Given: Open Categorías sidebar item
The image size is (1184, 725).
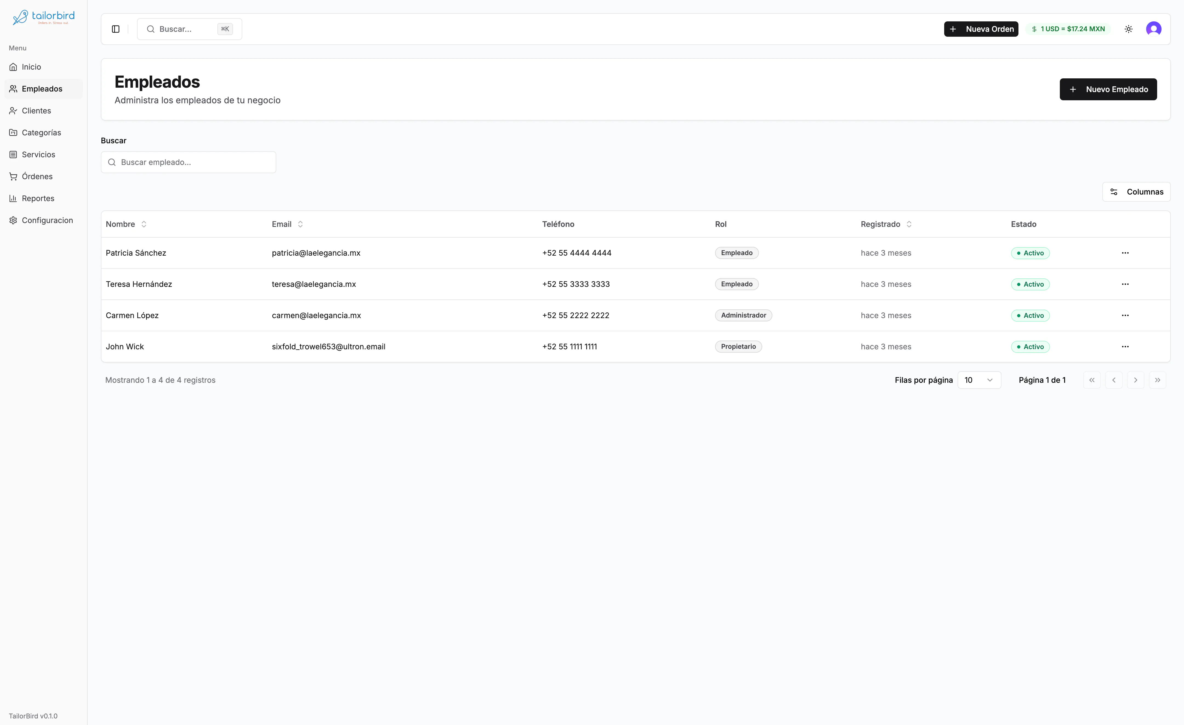Looking at the screenshot, I should 43,133.
